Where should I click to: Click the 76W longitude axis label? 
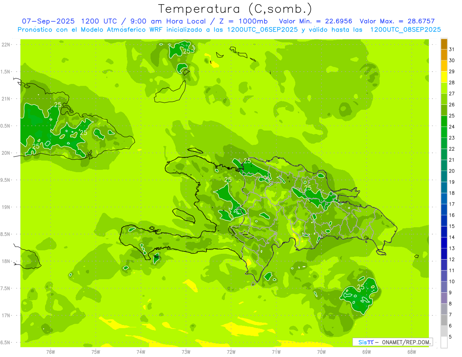50,352
